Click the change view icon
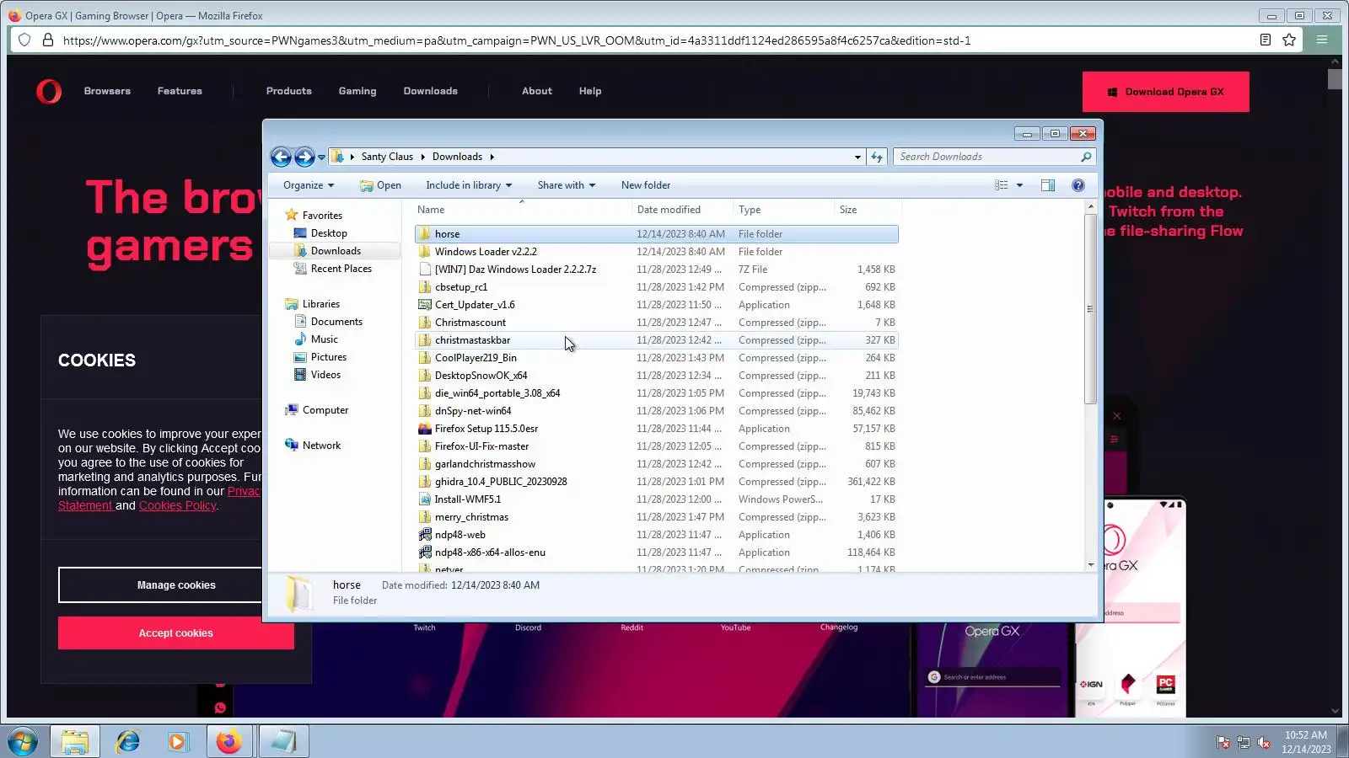The height and width of the screenshot is (758, 1349). 1002,185
